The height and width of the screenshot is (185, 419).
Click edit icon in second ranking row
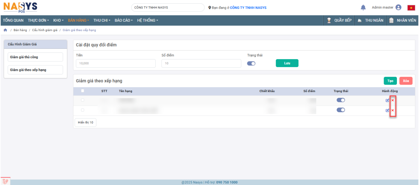tap(388, 111)
